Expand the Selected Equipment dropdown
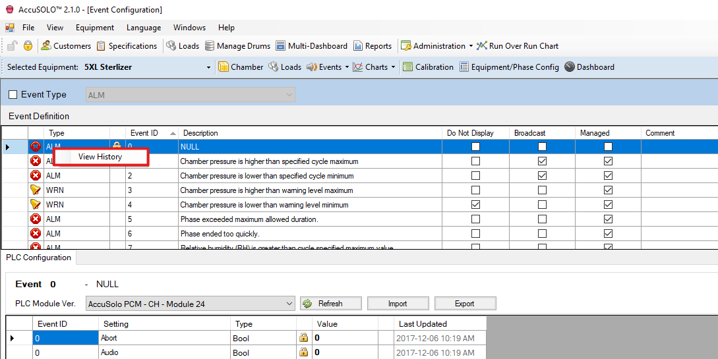 208,67
